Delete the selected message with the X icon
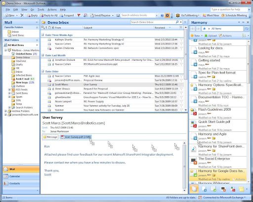The image size is (253, 202). pyautogui.click(x=22, y=15)
